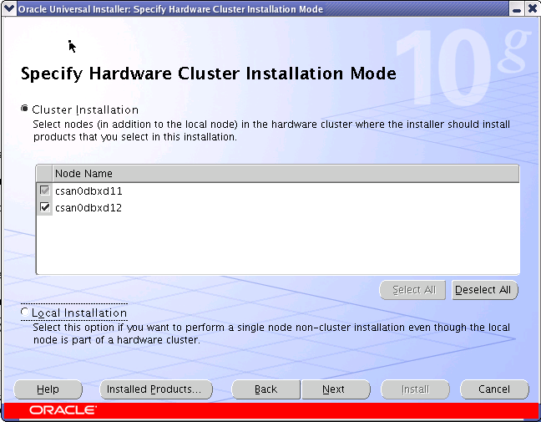Screen dimensions: 541x422
Task: Click the Node Name column header
Action: (x=285, y=173)
